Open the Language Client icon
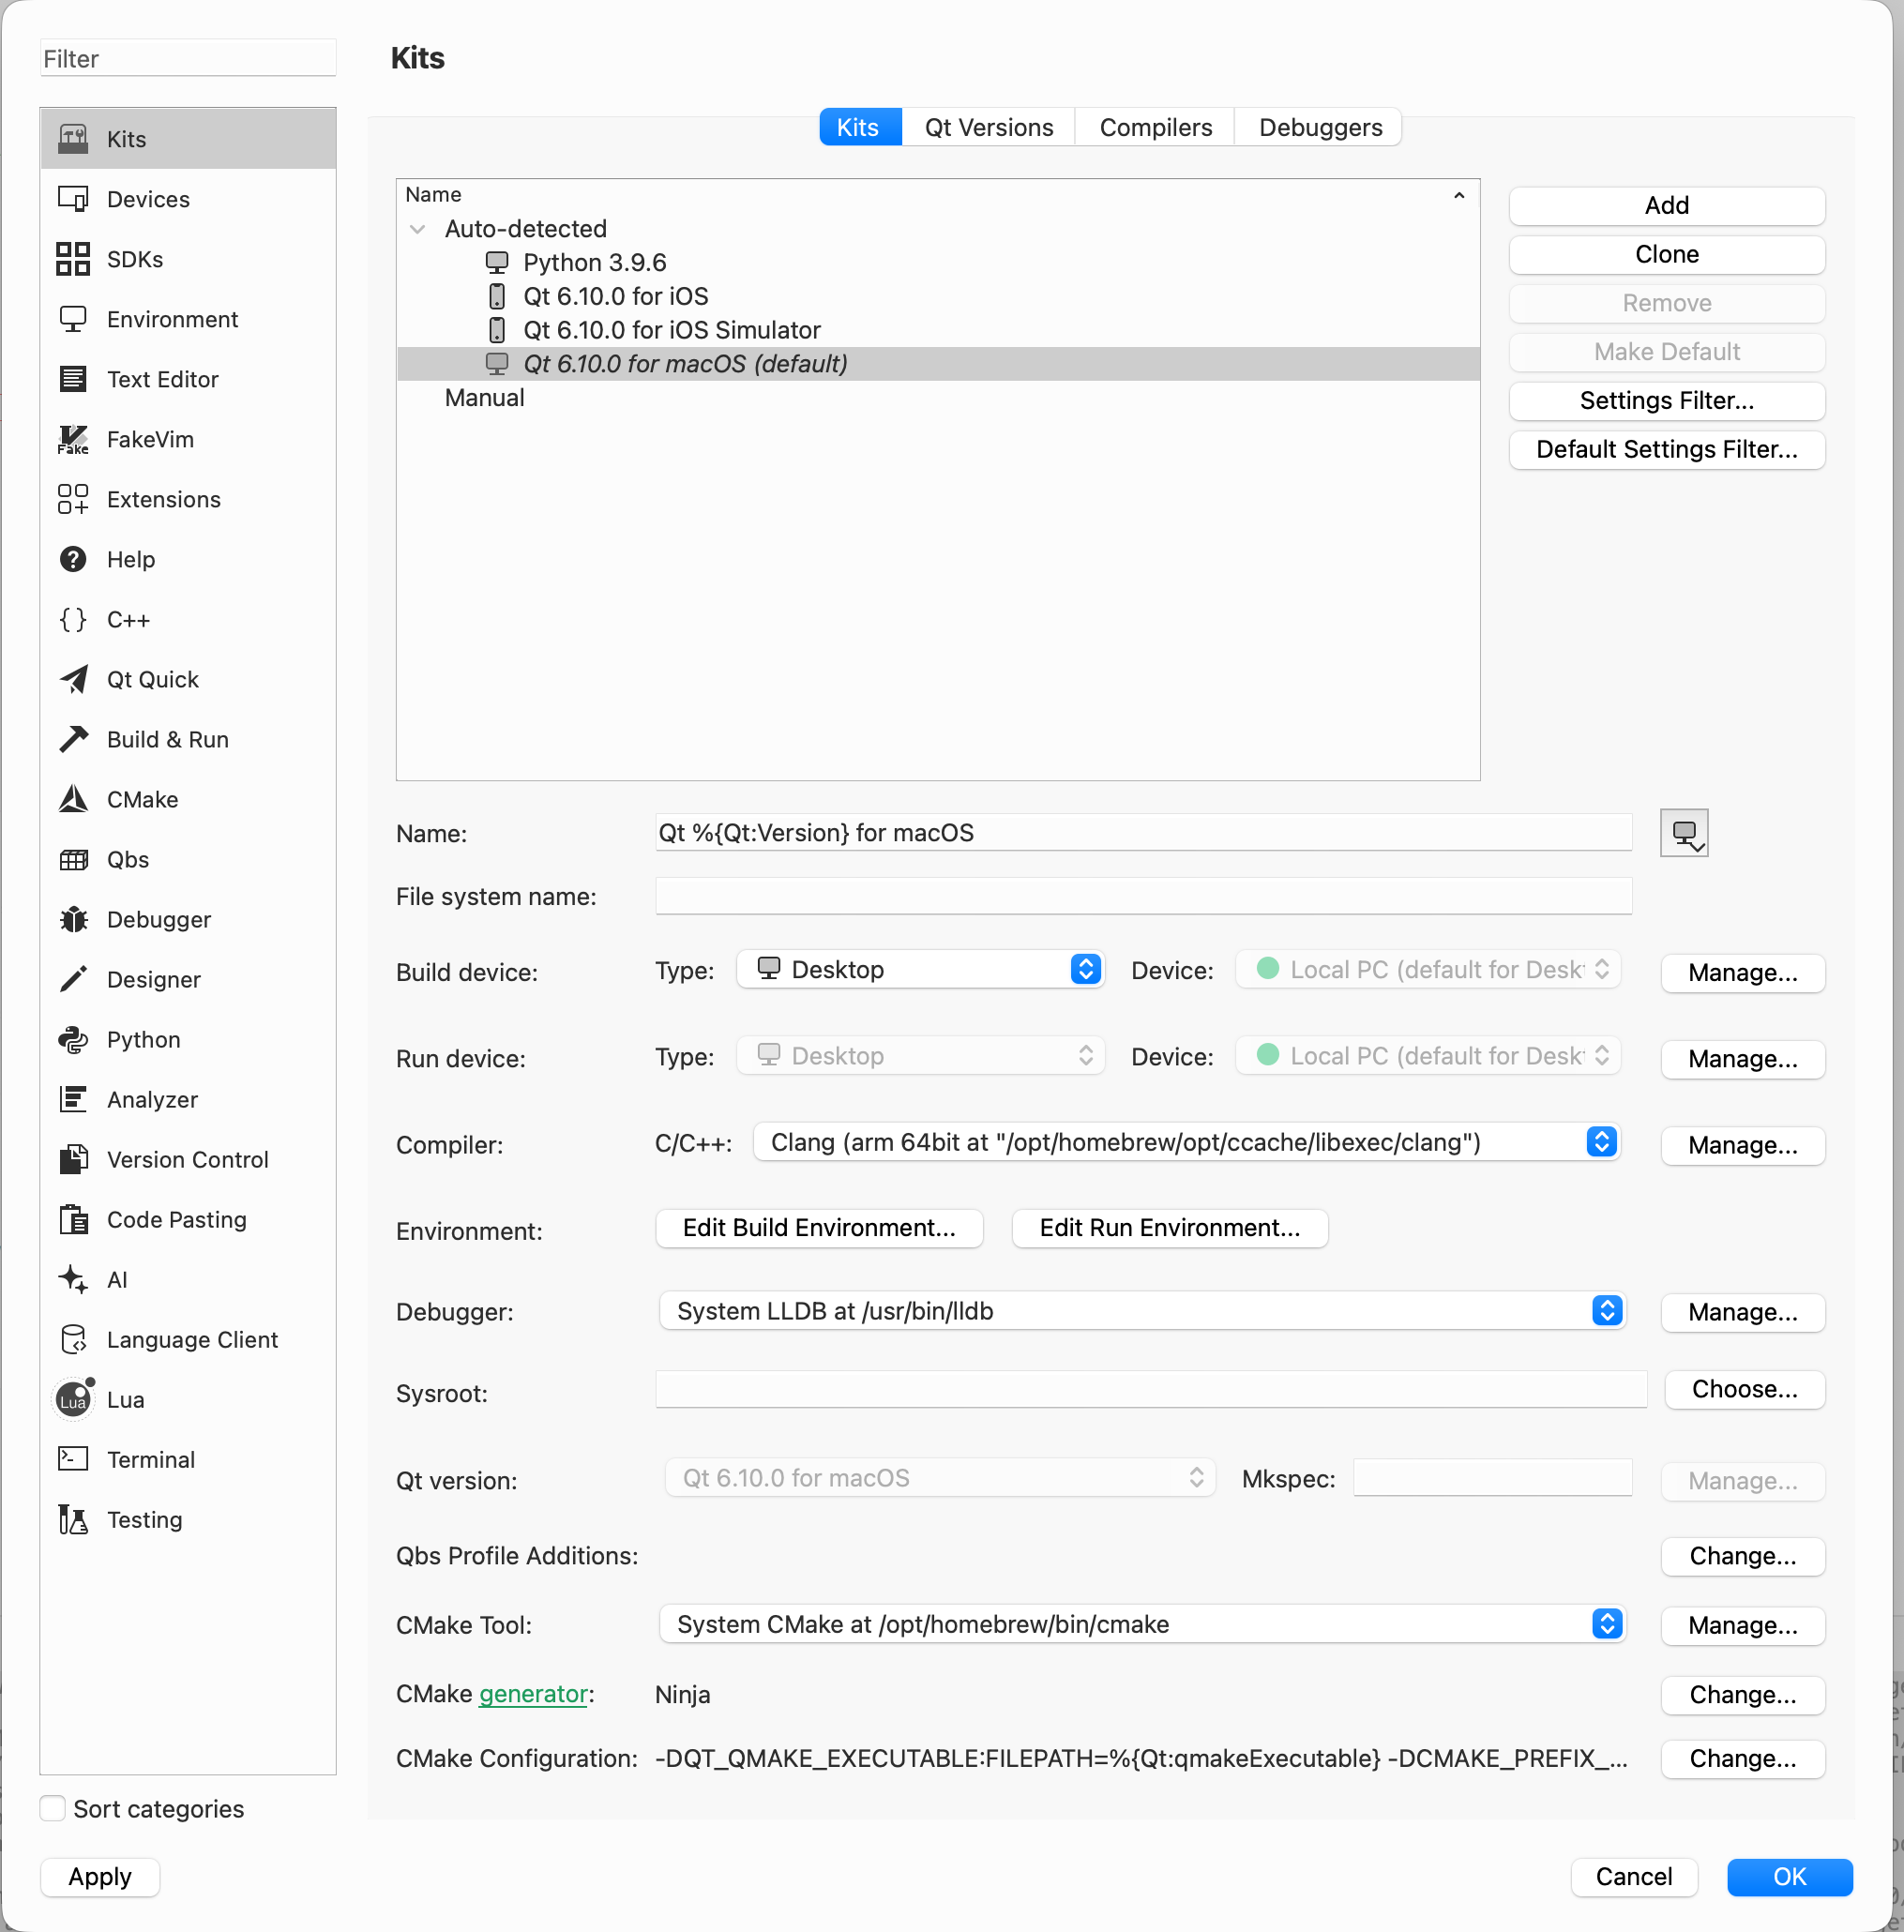1904x1932 pixels. 73,1339
